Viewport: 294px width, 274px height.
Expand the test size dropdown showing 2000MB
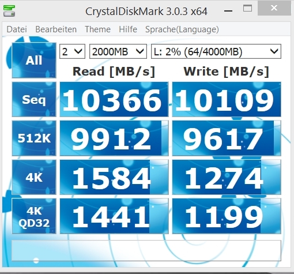click(118, 51)
